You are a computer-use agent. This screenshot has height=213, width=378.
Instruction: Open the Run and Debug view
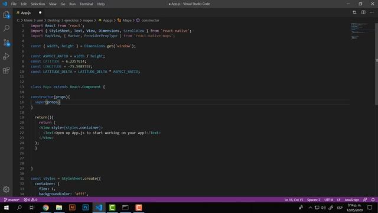6,56
